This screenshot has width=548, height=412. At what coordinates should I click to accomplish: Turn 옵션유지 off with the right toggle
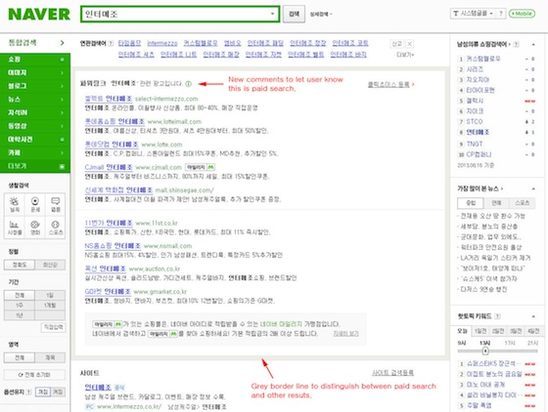(58, 392)
